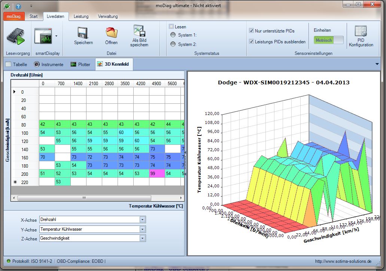Click Als Bild speichern icon
Image resolution: width=386 pixels, height=271 pixels.
139,31
